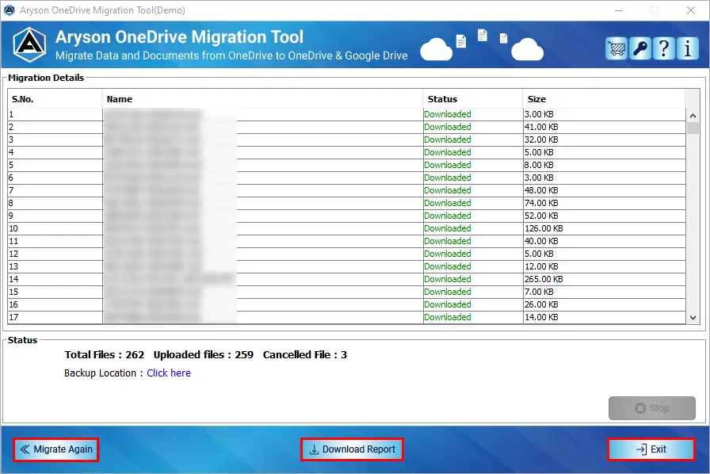The image size is (710, 474).
Task: Open the question mark help icon
Action: click(x=664, y=48)
